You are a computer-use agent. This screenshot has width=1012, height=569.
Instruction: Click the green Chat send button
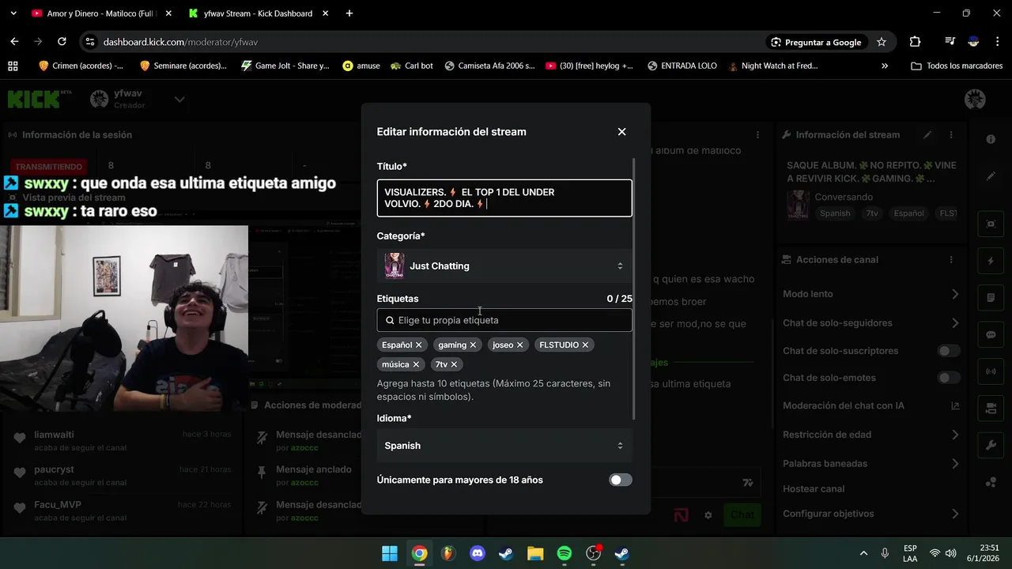(x=742, y=514)
